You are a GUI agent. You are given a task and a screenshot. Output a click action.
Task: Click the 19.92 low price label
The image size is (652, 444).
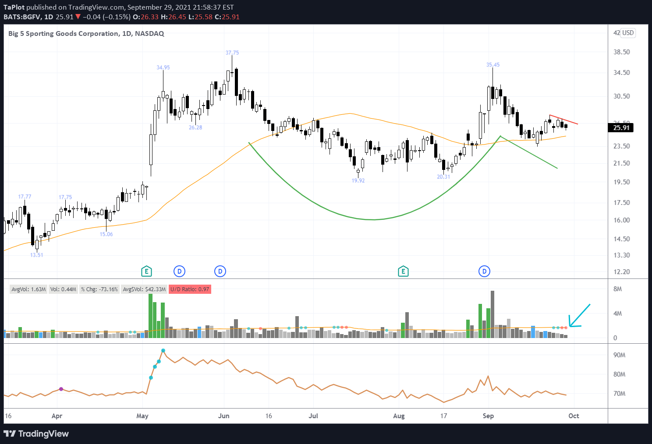click(x=358, y=180)
